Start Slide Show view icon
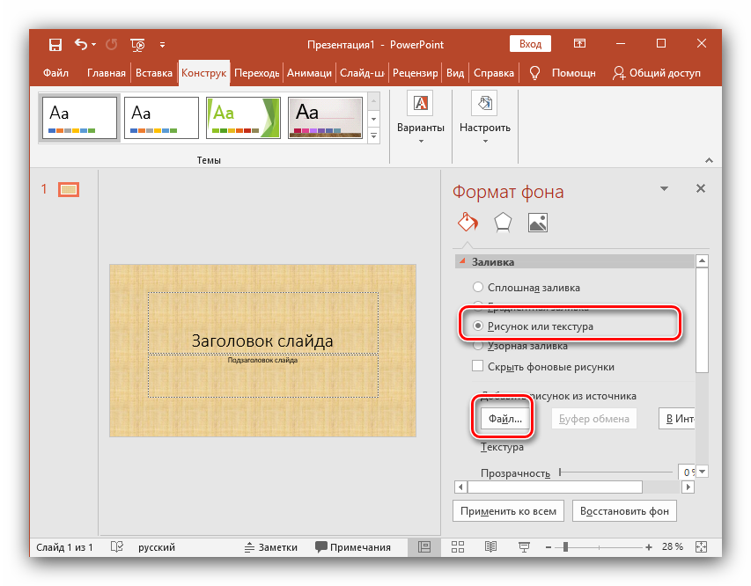Viewport: 751px width, 586px height. click(x=525, y=546)
